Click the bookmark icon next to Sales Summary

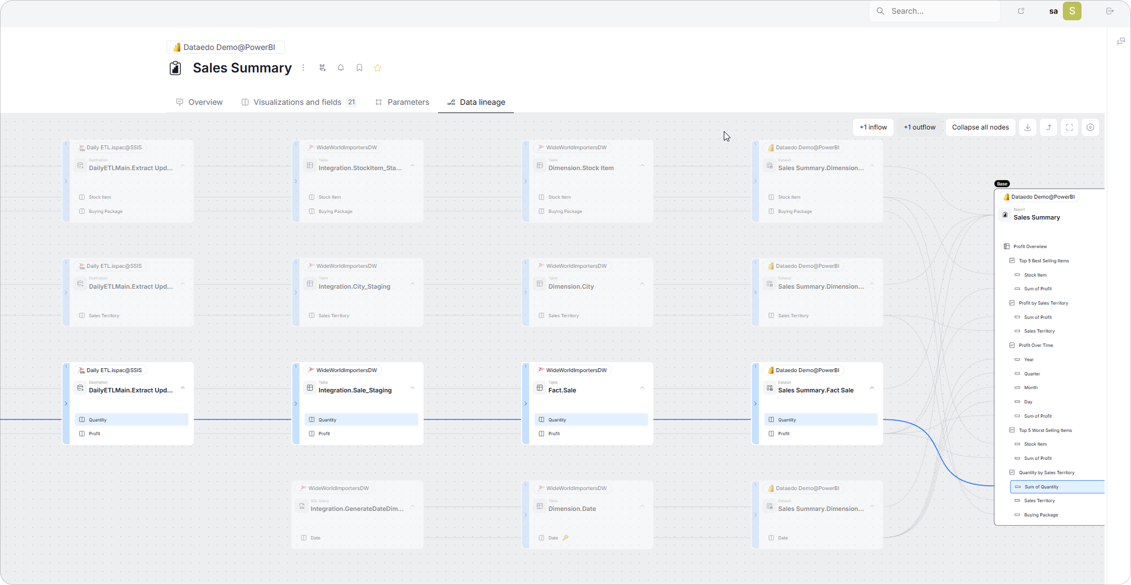coord(359,68)
